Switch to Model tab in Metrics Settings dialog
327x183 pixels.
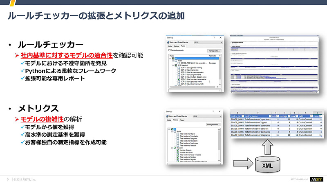[169, 120]
